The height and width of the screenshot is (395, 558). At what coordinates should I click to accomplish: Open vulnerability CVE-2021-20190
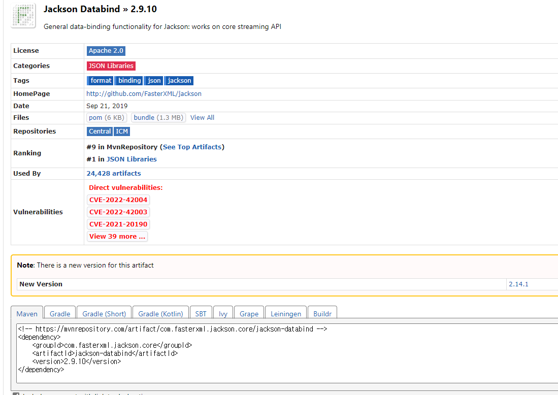(x=118, y=224)
